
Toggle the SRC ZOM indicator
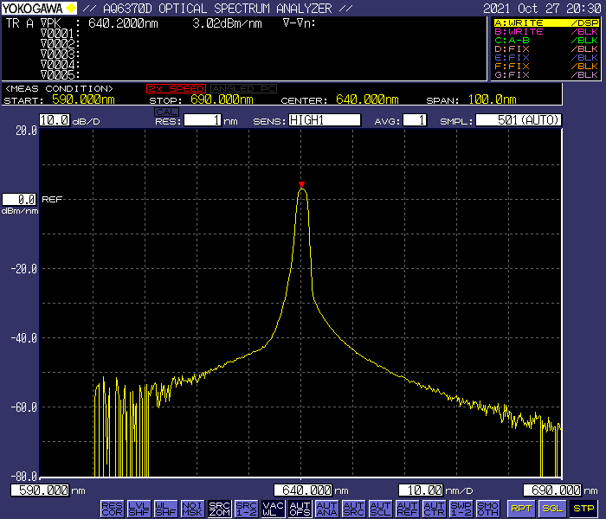click(220, 509)
